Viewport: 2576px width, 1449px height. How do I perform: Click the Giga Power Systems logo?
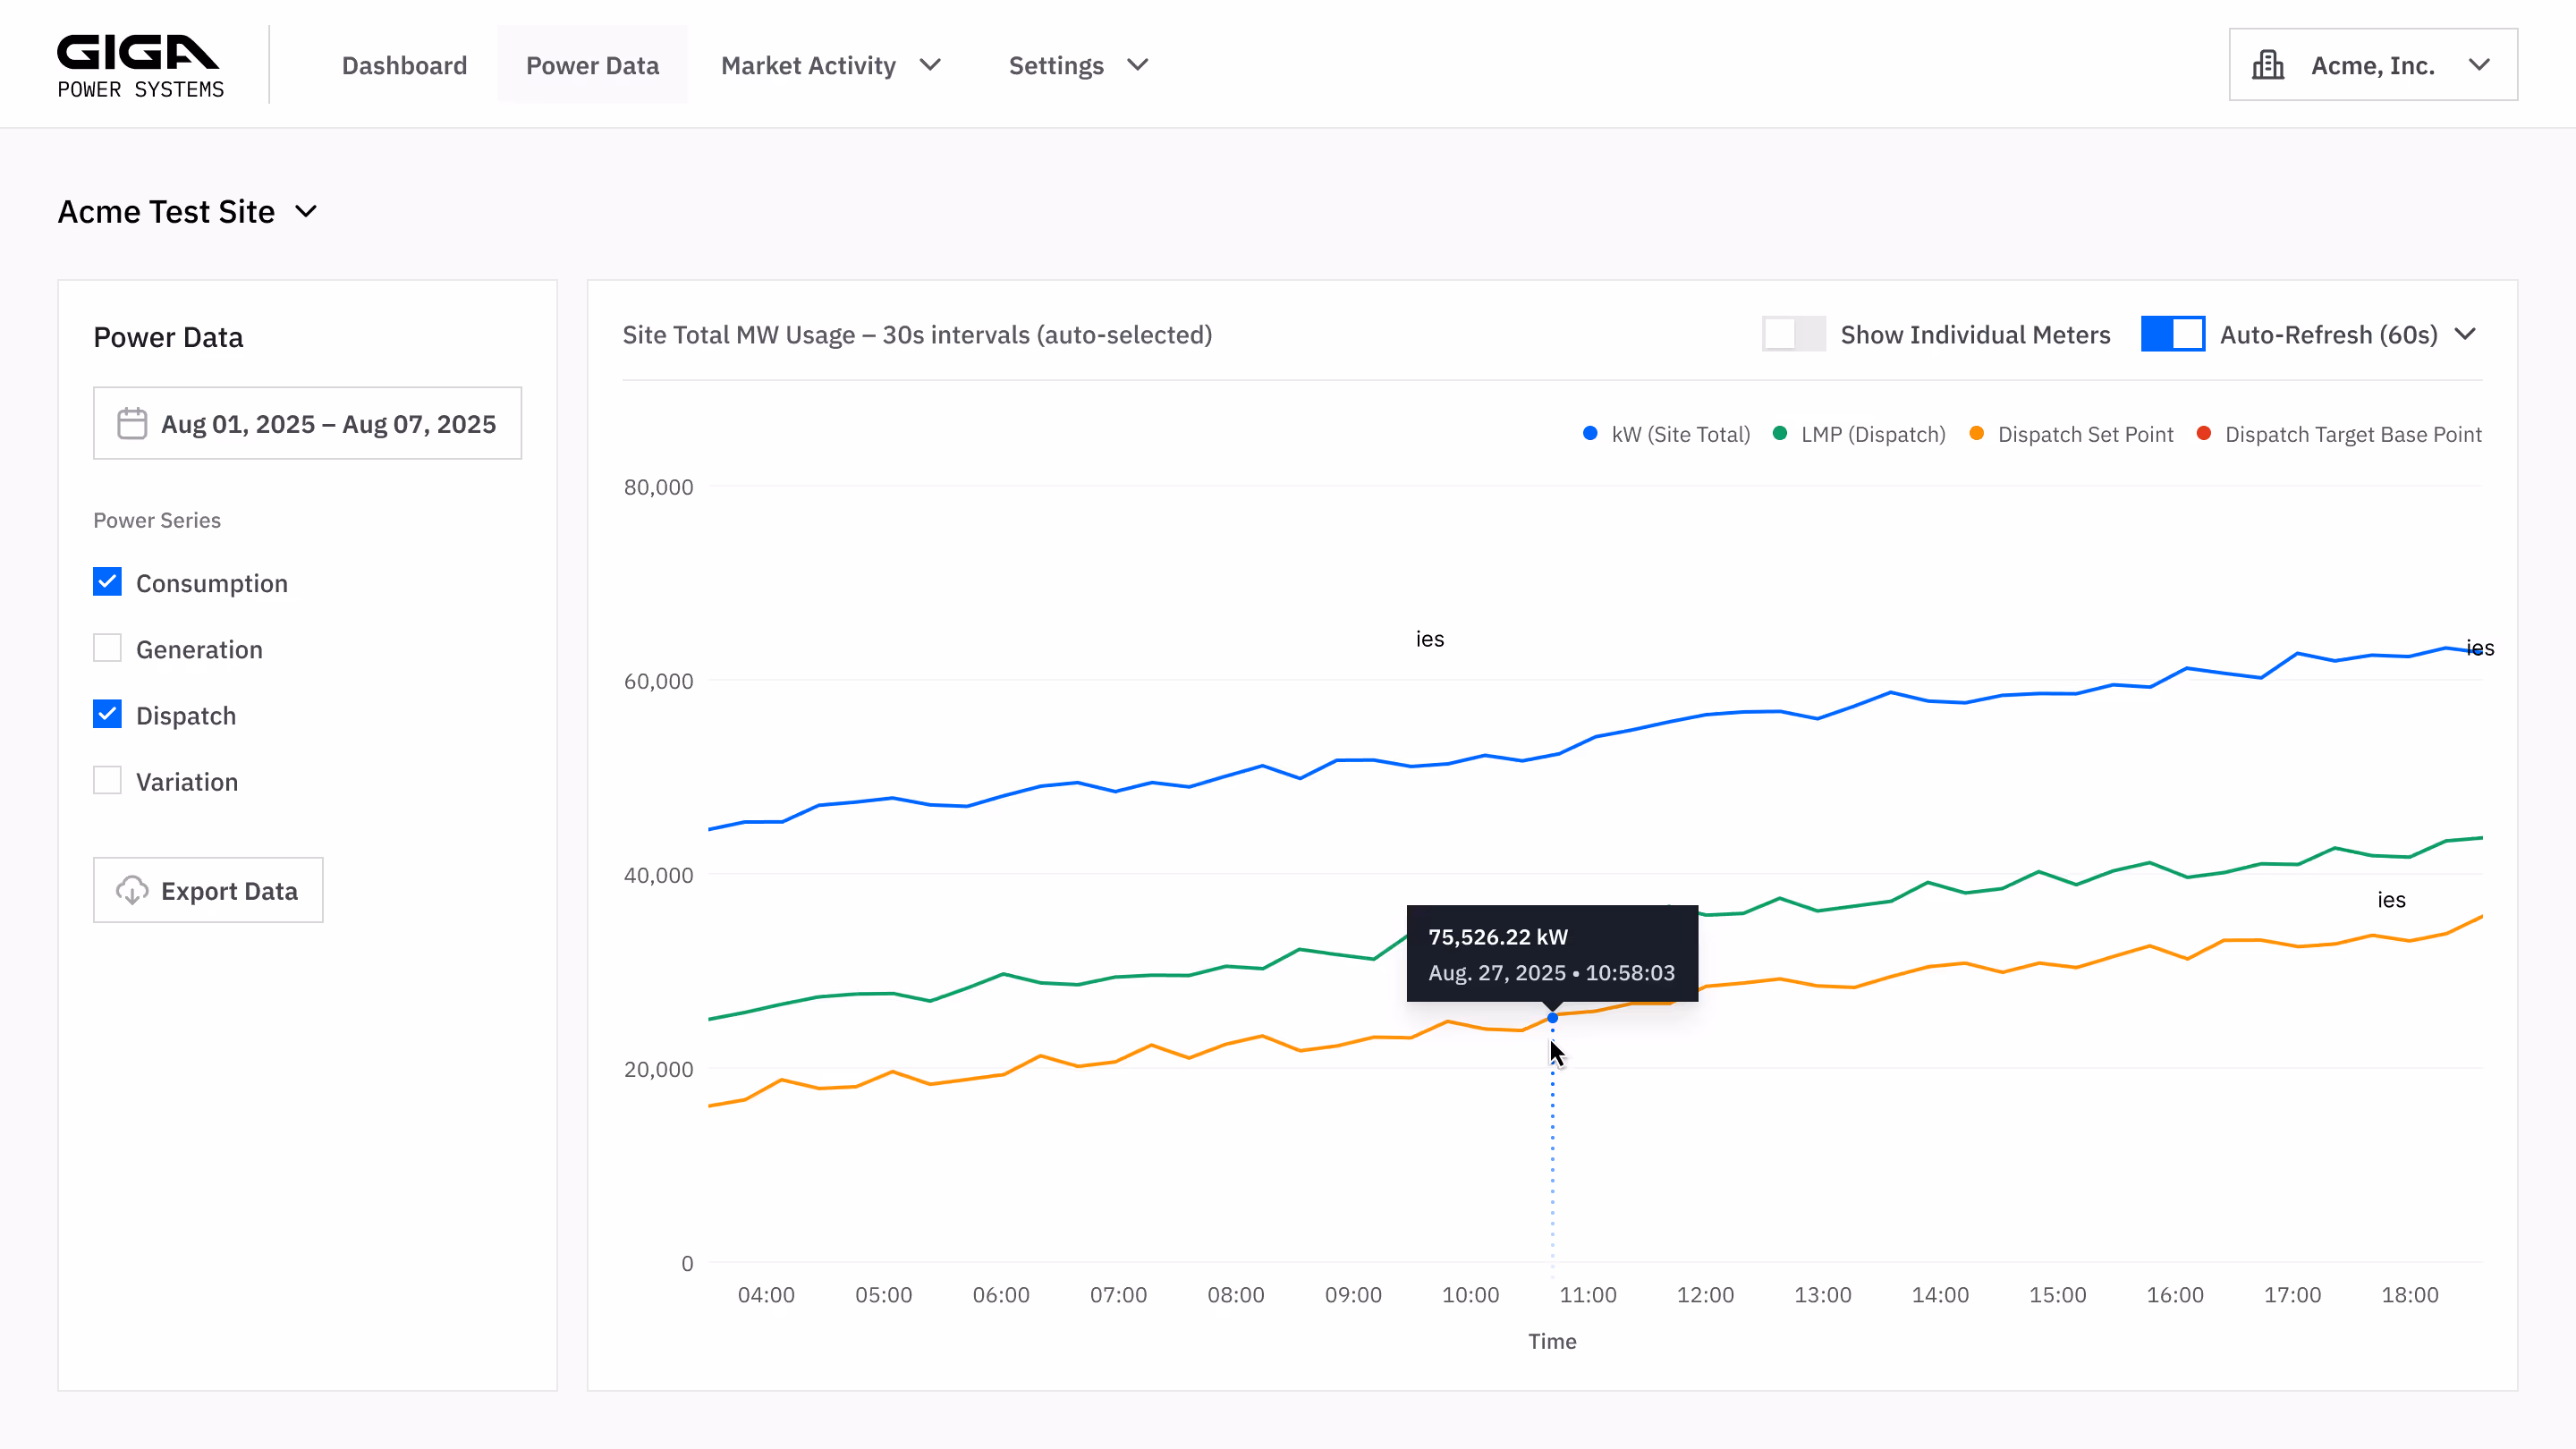coord(140,66)
